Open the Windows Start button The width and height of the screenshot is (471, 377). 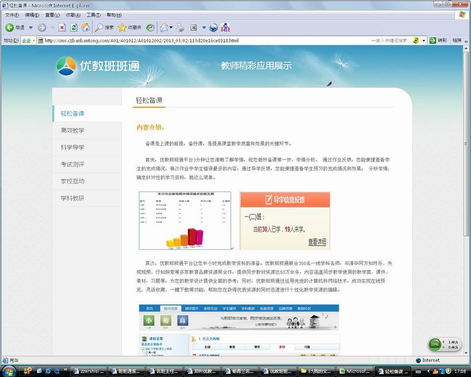[x=8, y=371]
